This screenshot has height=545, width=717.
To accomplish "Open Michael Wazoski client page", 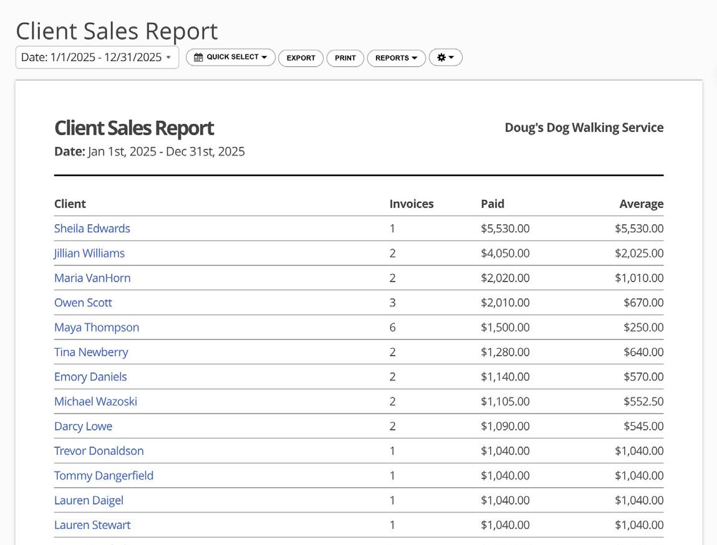I will 95,402.
